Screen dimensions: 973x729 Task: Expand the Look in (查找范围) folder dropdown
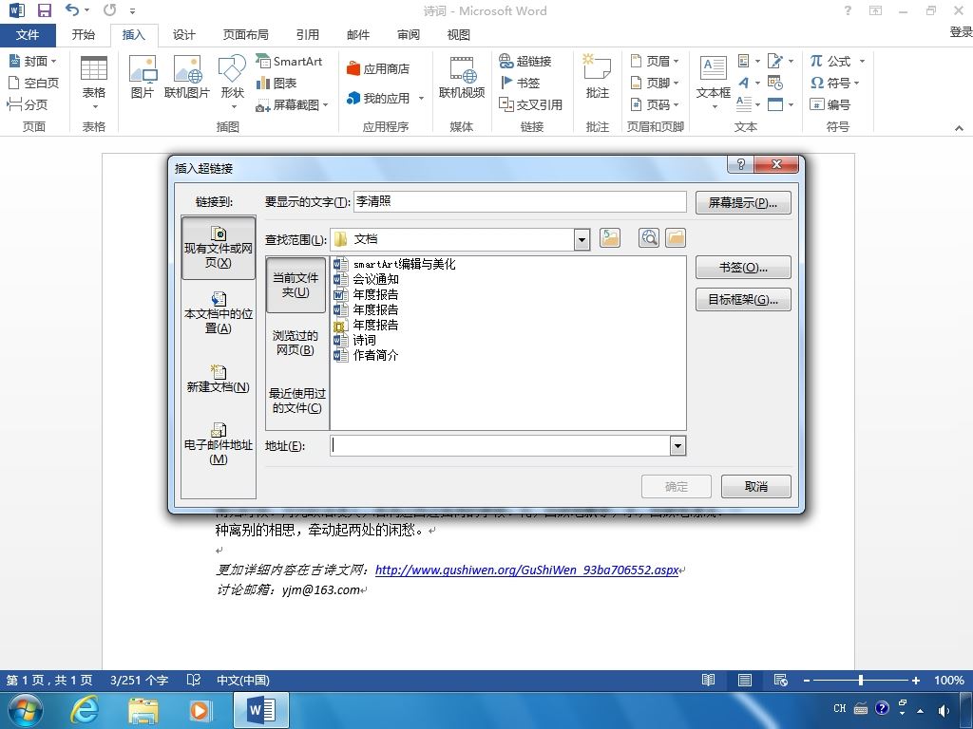click(582, 239)
